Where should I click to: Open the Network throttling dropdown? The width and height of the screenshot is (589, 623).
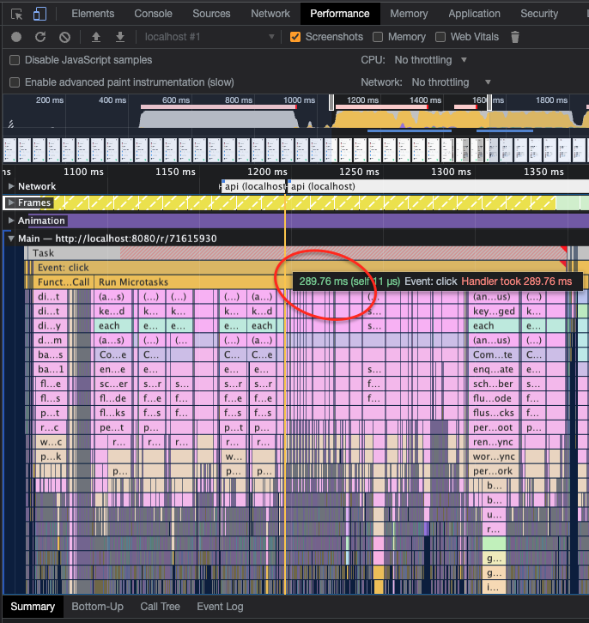[451, 82]
